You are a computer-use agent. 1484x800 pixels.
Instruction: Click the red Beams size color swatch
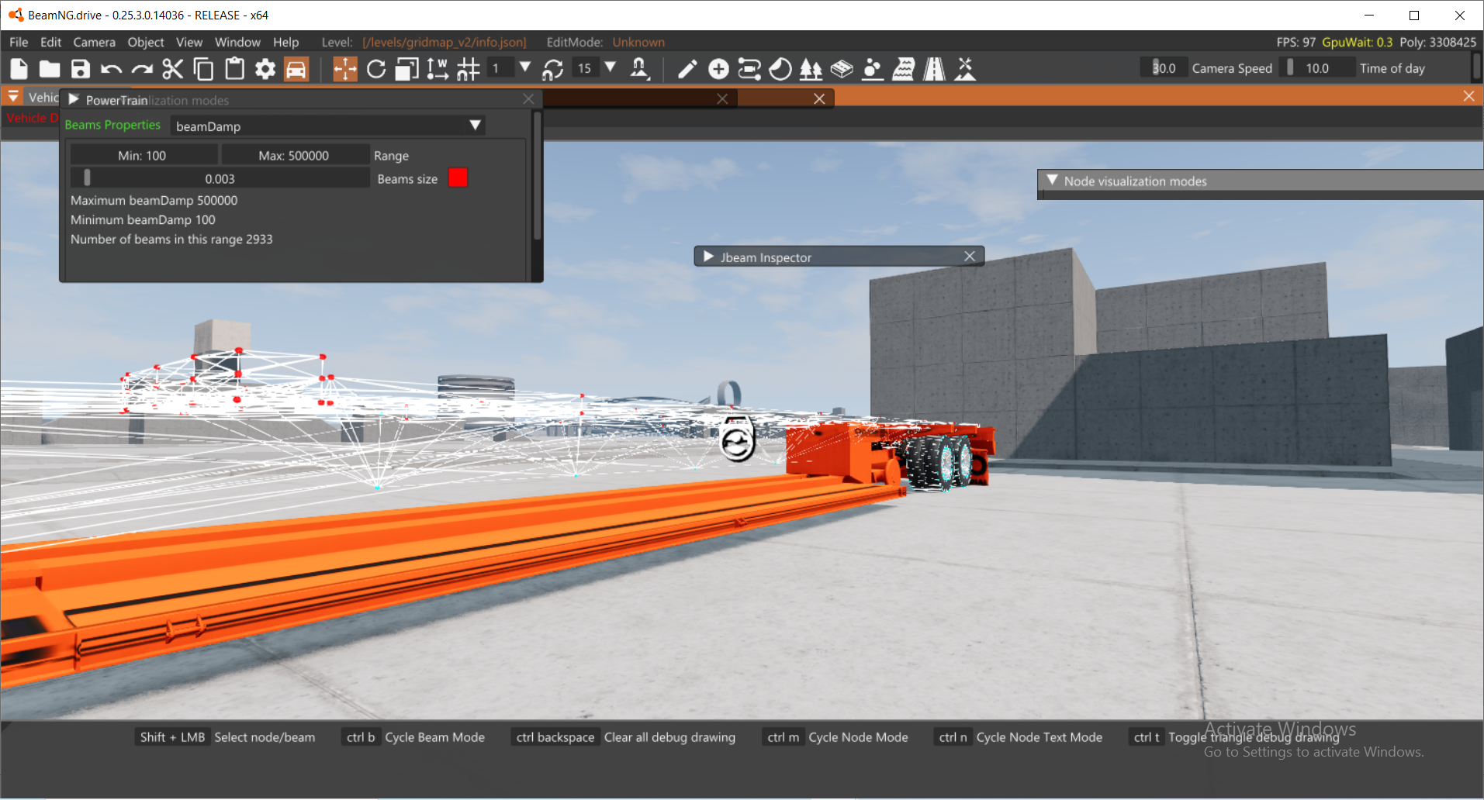pos(458,178)
